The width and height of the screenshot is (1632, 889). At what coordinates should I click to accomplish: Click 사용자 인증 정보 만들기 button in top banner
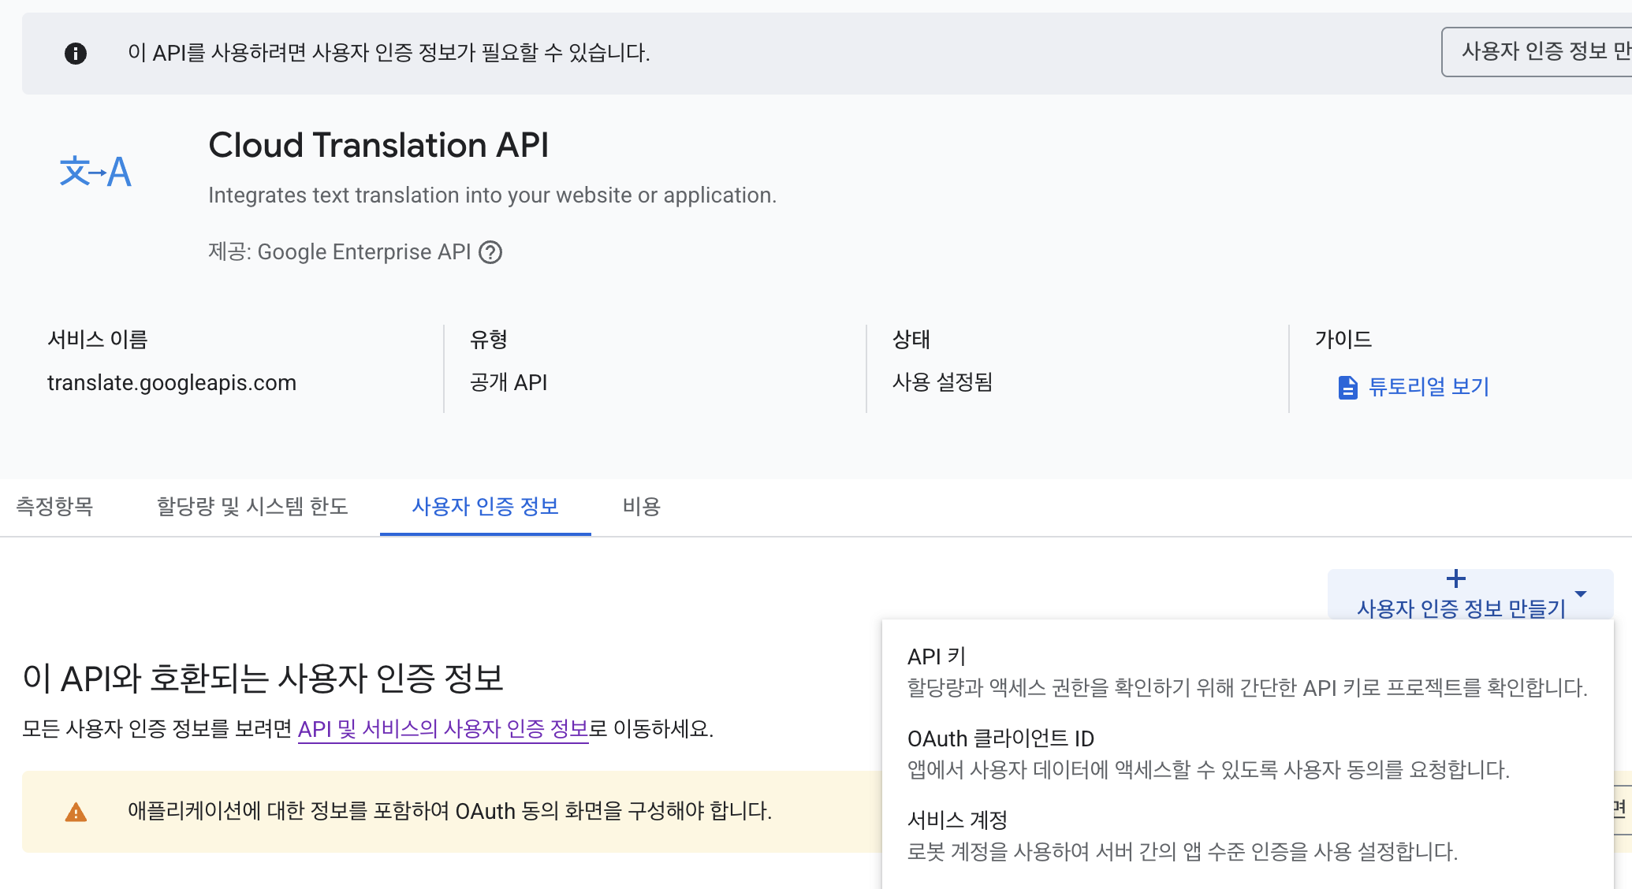[x=1537, y=52]
